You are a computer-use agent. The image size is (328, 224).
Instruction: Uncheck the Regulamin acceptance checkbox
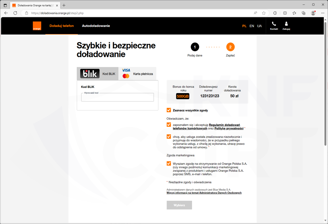click(169, 125)
